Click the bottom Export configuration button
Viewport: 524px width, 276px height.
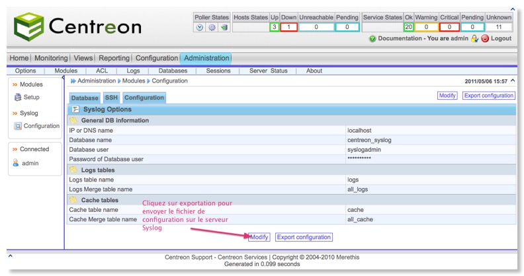(304, 237)
